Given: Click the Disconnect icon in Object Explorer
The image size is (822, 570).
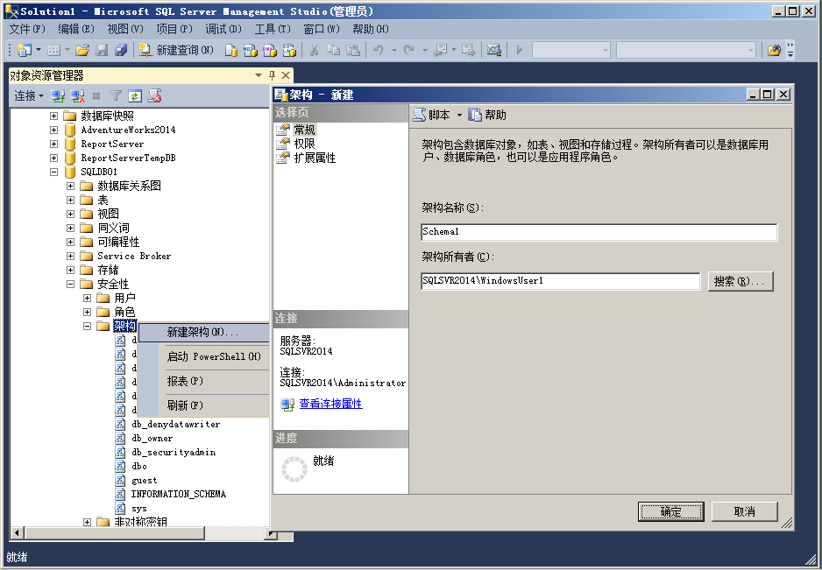Looking at the screenshot, I should [78, 95].
